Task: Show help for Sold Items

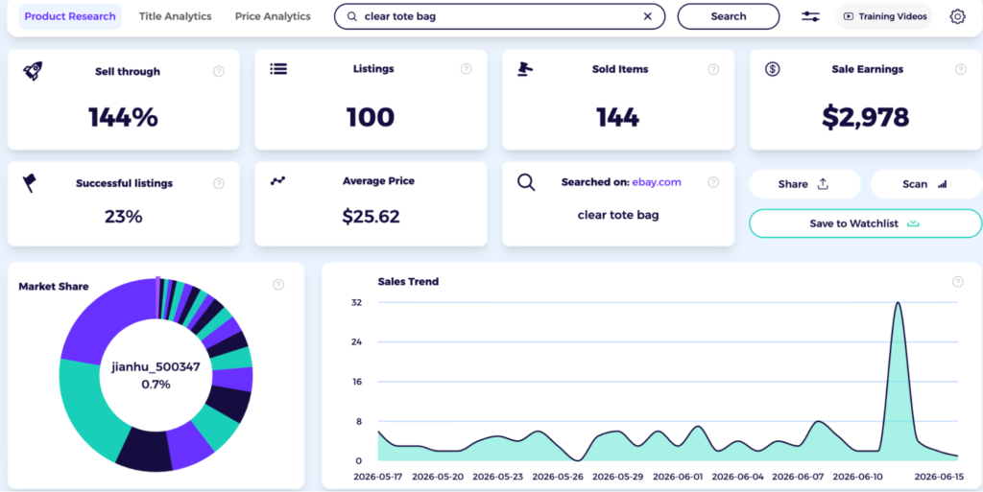Action: click(713, 69)
